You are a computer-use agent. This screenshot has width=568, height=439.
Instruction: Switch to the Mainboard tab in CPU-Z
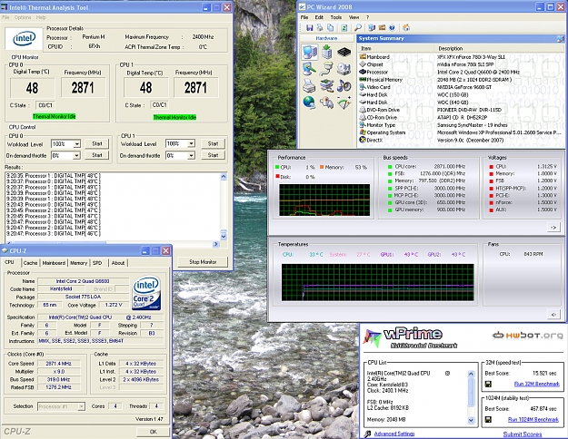[x=54, y=263]
